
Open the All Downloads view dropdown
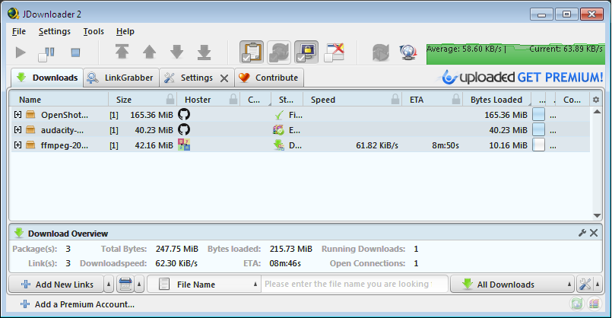click(x=512, y=285)
